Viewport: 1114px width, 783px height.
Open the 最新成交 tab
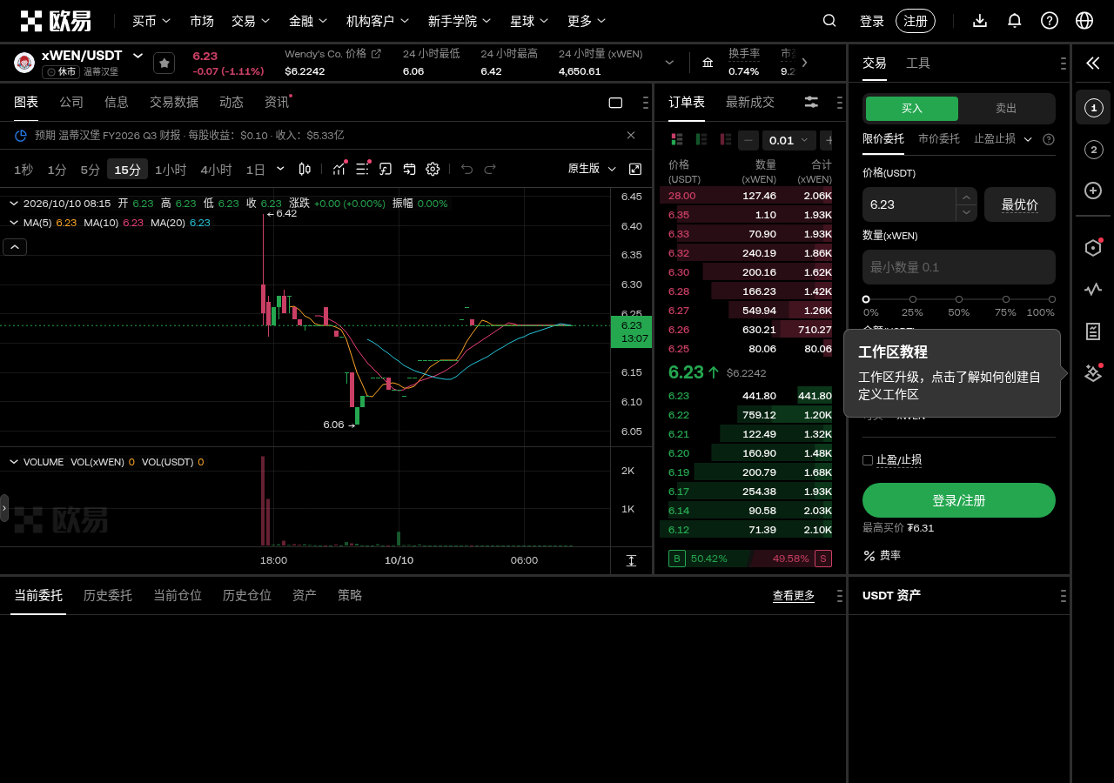pyautogui.click(x=750, y=102)
